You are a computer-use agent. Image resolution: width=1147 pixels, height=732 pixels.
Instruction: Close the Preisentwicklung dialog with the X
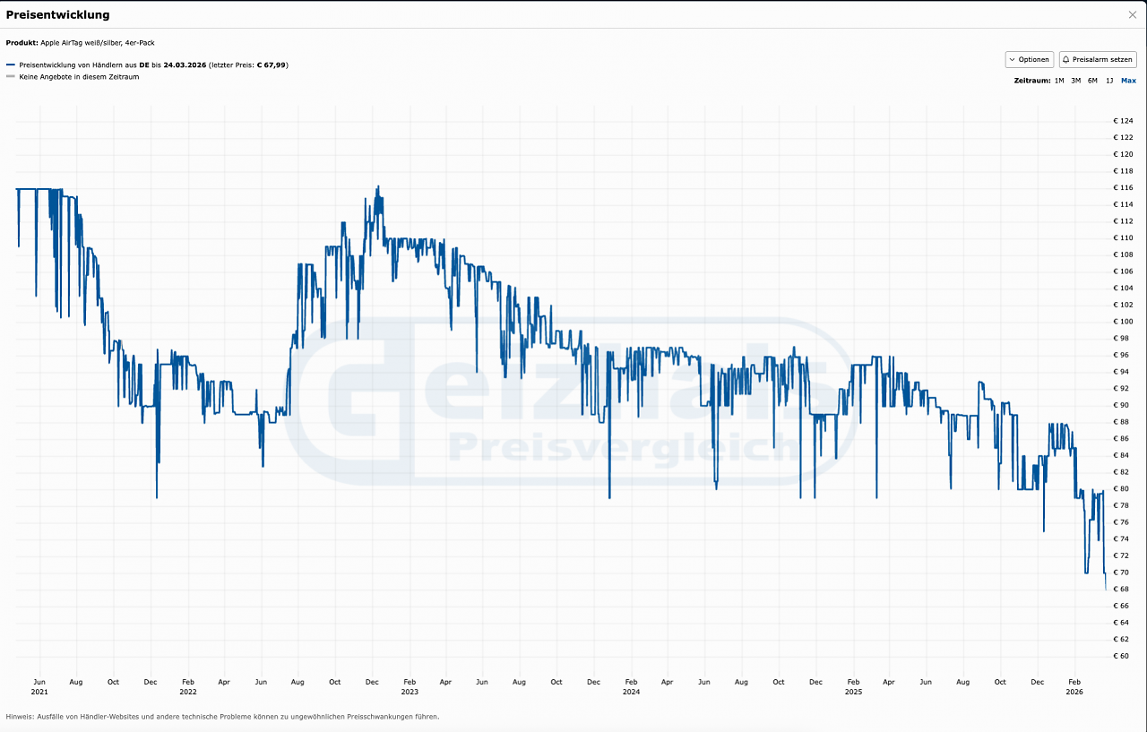tap(1133, 15)
